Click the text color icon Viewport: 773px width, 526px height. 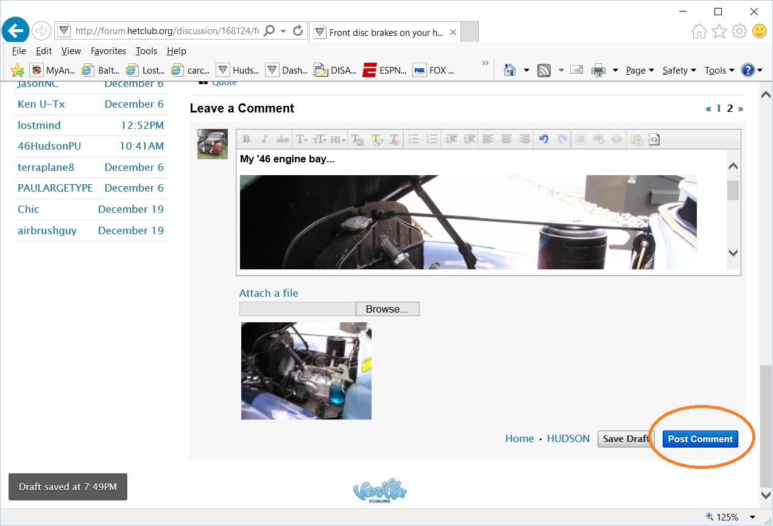pos(357,139)
